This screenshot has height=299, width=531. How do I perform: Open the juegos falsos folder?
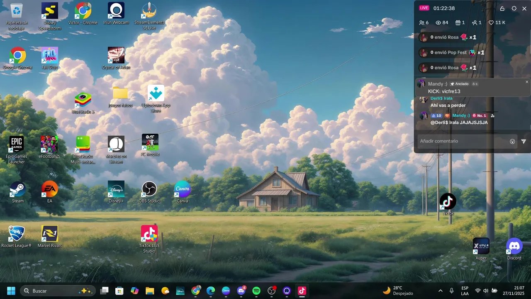point(120,97)
